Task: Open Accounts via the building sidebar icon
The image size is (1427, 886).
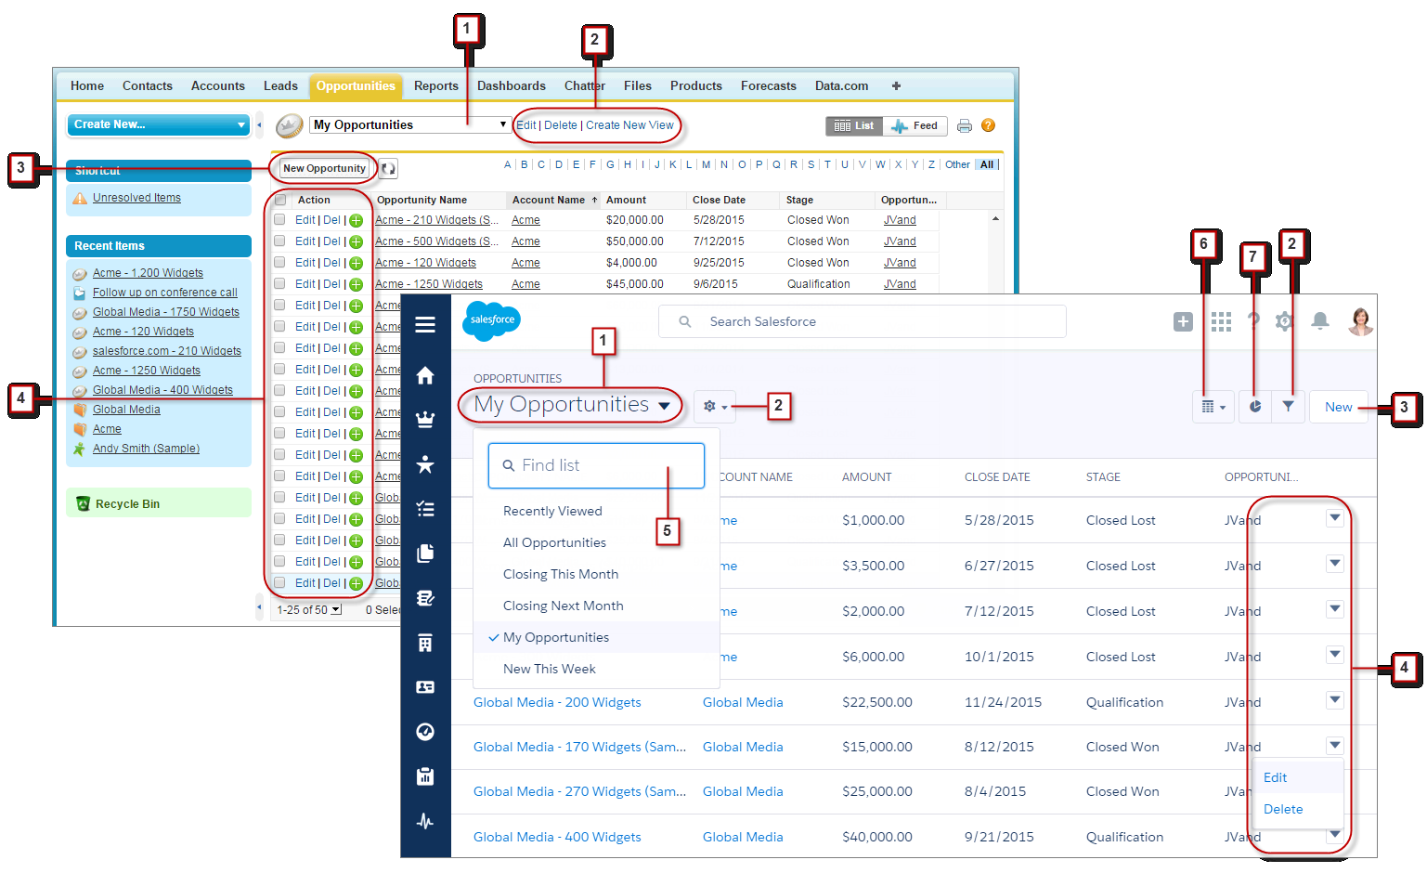Action: [425, 643]
